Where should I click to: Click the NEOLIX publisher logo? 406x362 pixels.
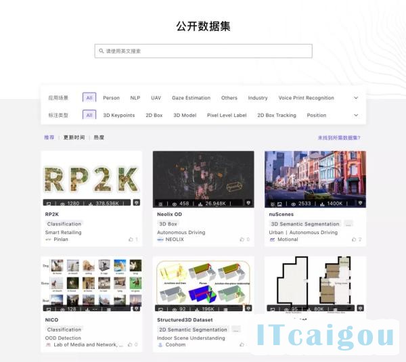(160, 240)
